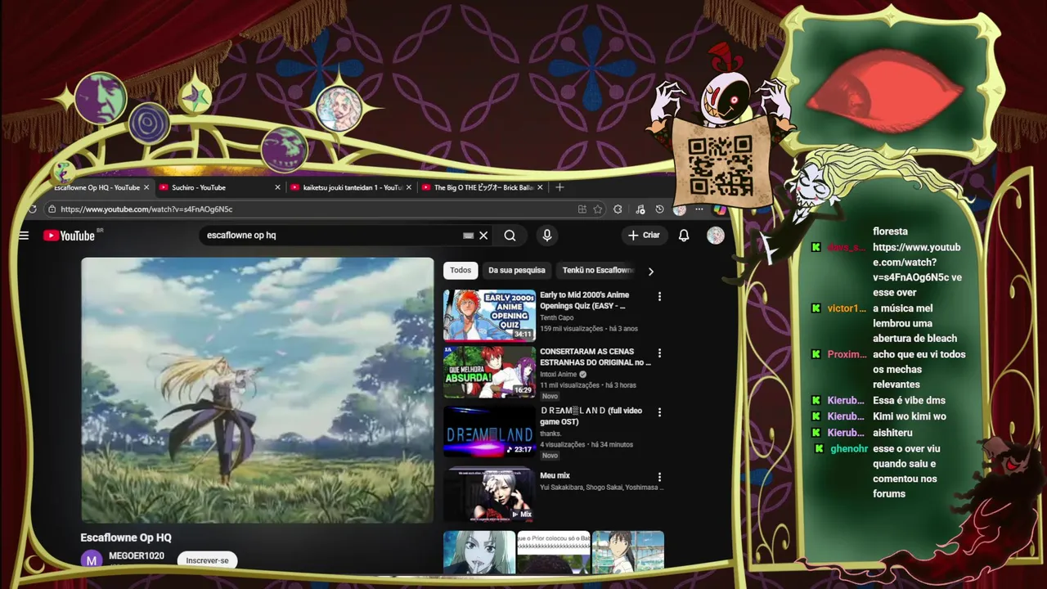Screen dimensions: 1047x589
Task: Focus the browser URL address bar
Action: [311, 209]
